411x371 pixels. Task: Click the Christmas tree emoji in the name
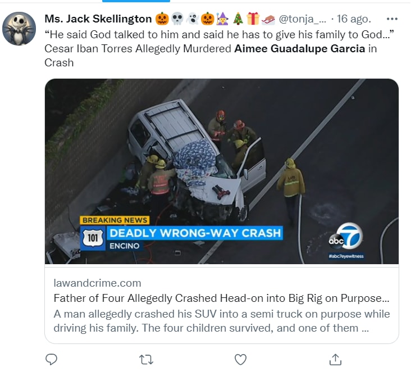click(x=238, y=19)
